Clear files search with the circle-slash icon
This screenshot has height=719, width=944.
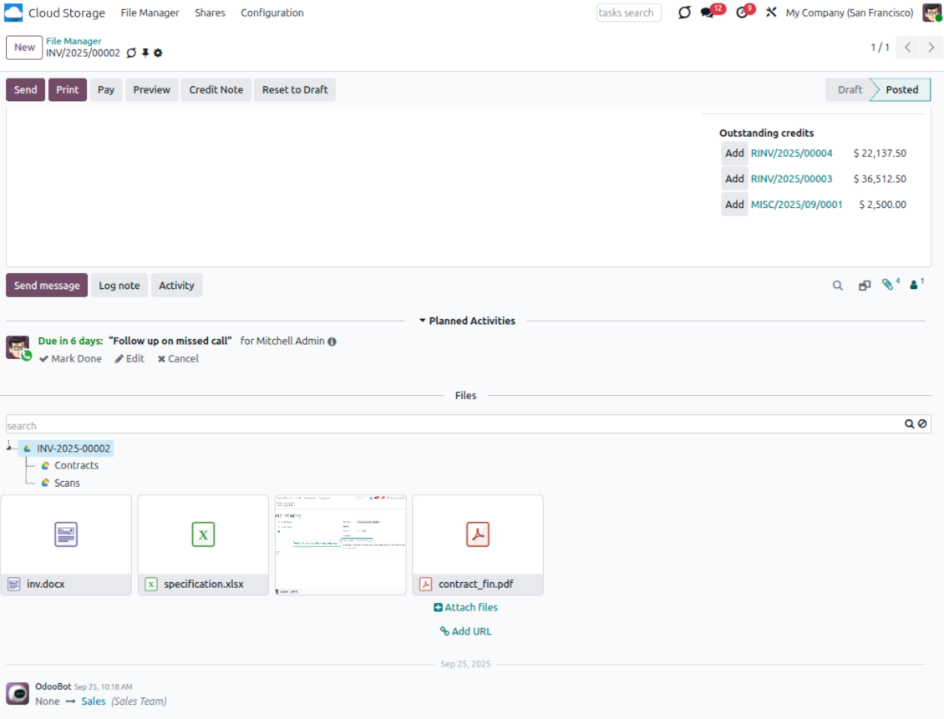click(x=922, y=424)
